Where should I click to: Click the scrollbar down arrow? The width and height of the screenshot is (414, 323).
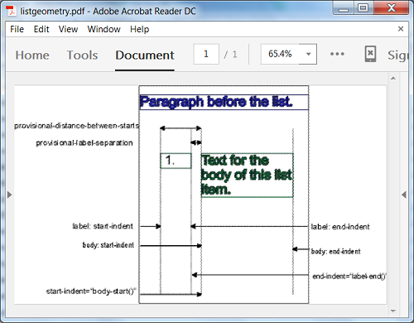point(393,311)
